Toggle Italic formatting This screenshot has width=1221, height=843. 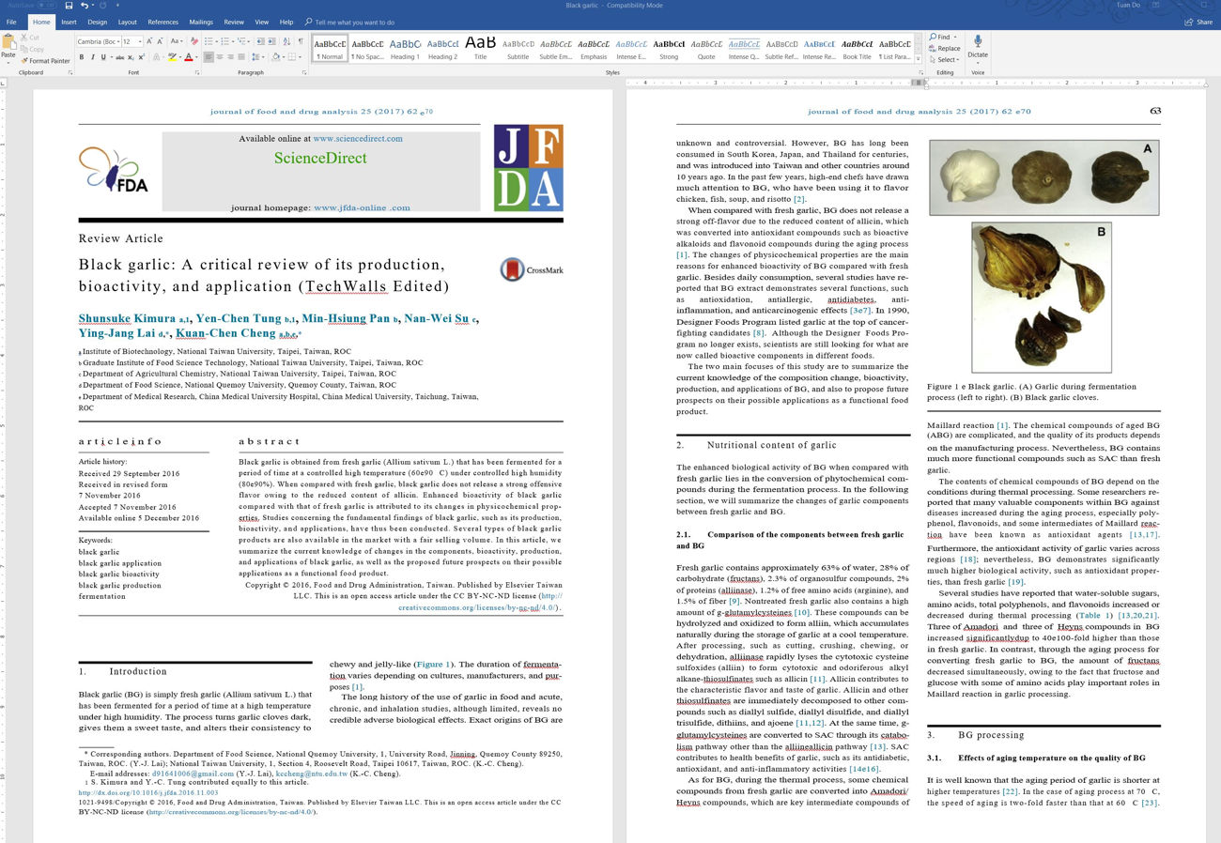click(92, 57)
